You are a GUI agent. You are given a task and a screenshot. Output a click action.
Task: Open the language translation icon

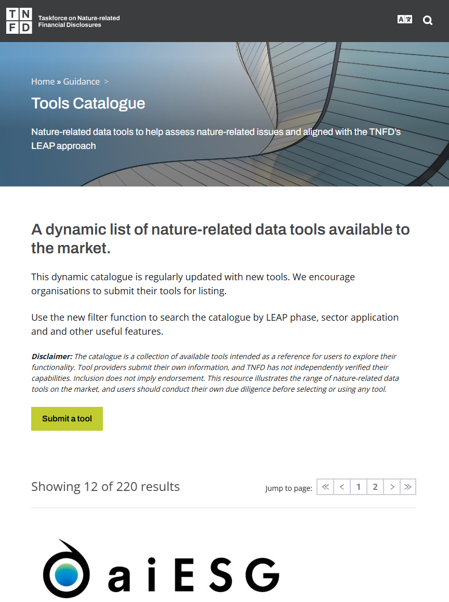[x=404, y=19]
